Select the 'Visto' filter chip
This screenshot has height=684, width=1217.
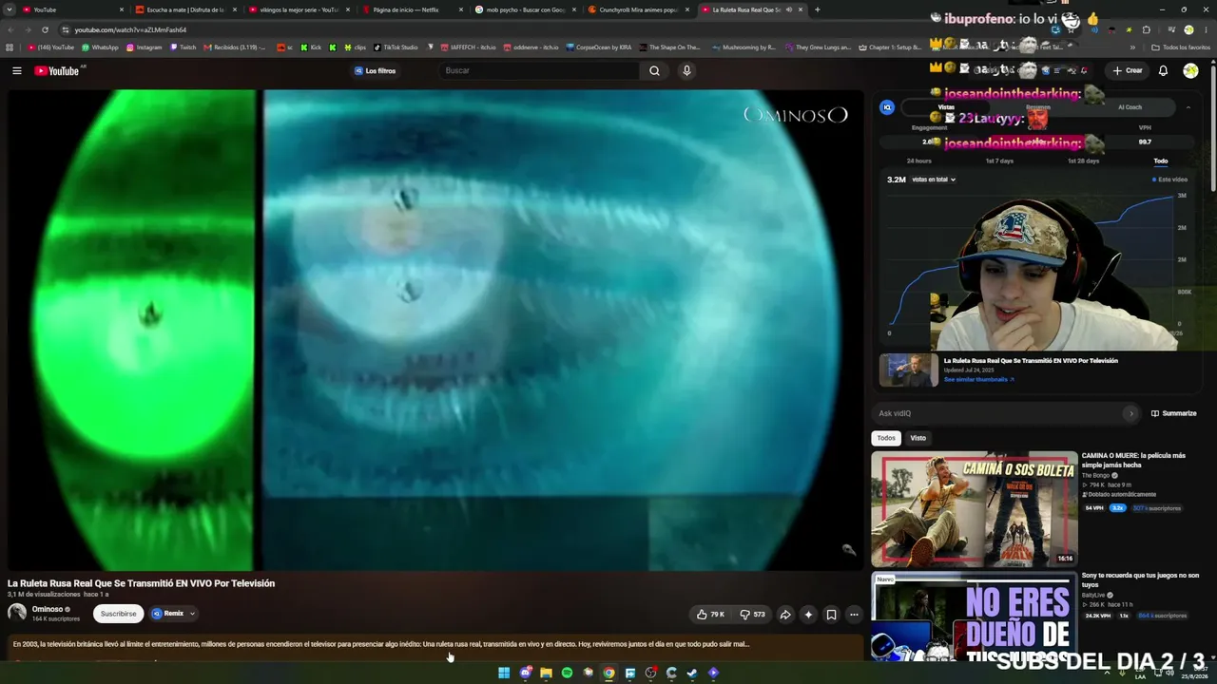(x=918, y=438)
